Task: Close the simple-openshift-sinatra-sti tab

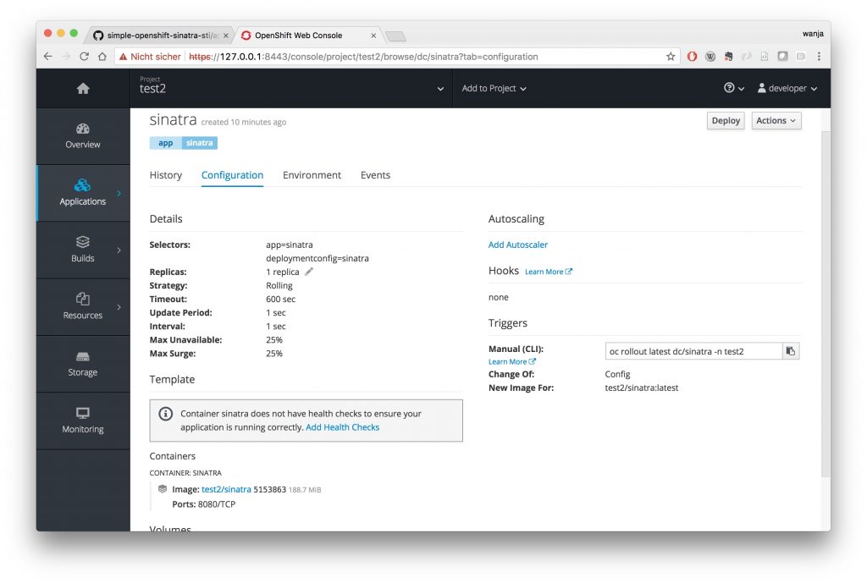Action: coord(225,36)
